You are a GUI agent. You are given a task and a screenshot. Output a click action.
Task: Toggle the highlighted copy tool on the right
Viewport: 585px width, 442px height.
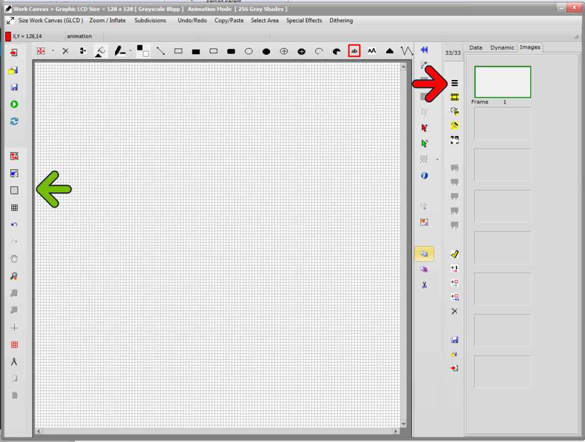coord(424,253)
